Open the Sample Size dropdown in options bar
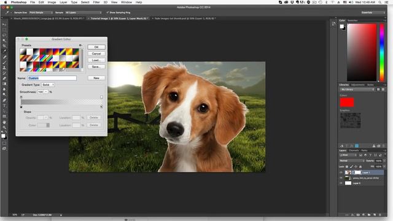This screenshot has height=221, width=393. 41,12
